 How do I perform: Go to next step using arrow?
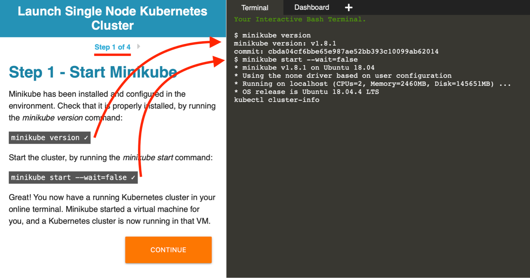point(139,47)
